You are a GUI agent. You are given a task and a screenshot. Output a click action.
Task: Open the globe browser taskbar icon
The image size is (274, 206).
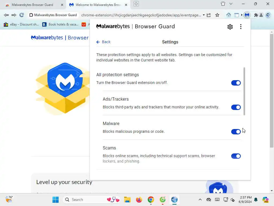pyautogui.click(x=174, y=200)
